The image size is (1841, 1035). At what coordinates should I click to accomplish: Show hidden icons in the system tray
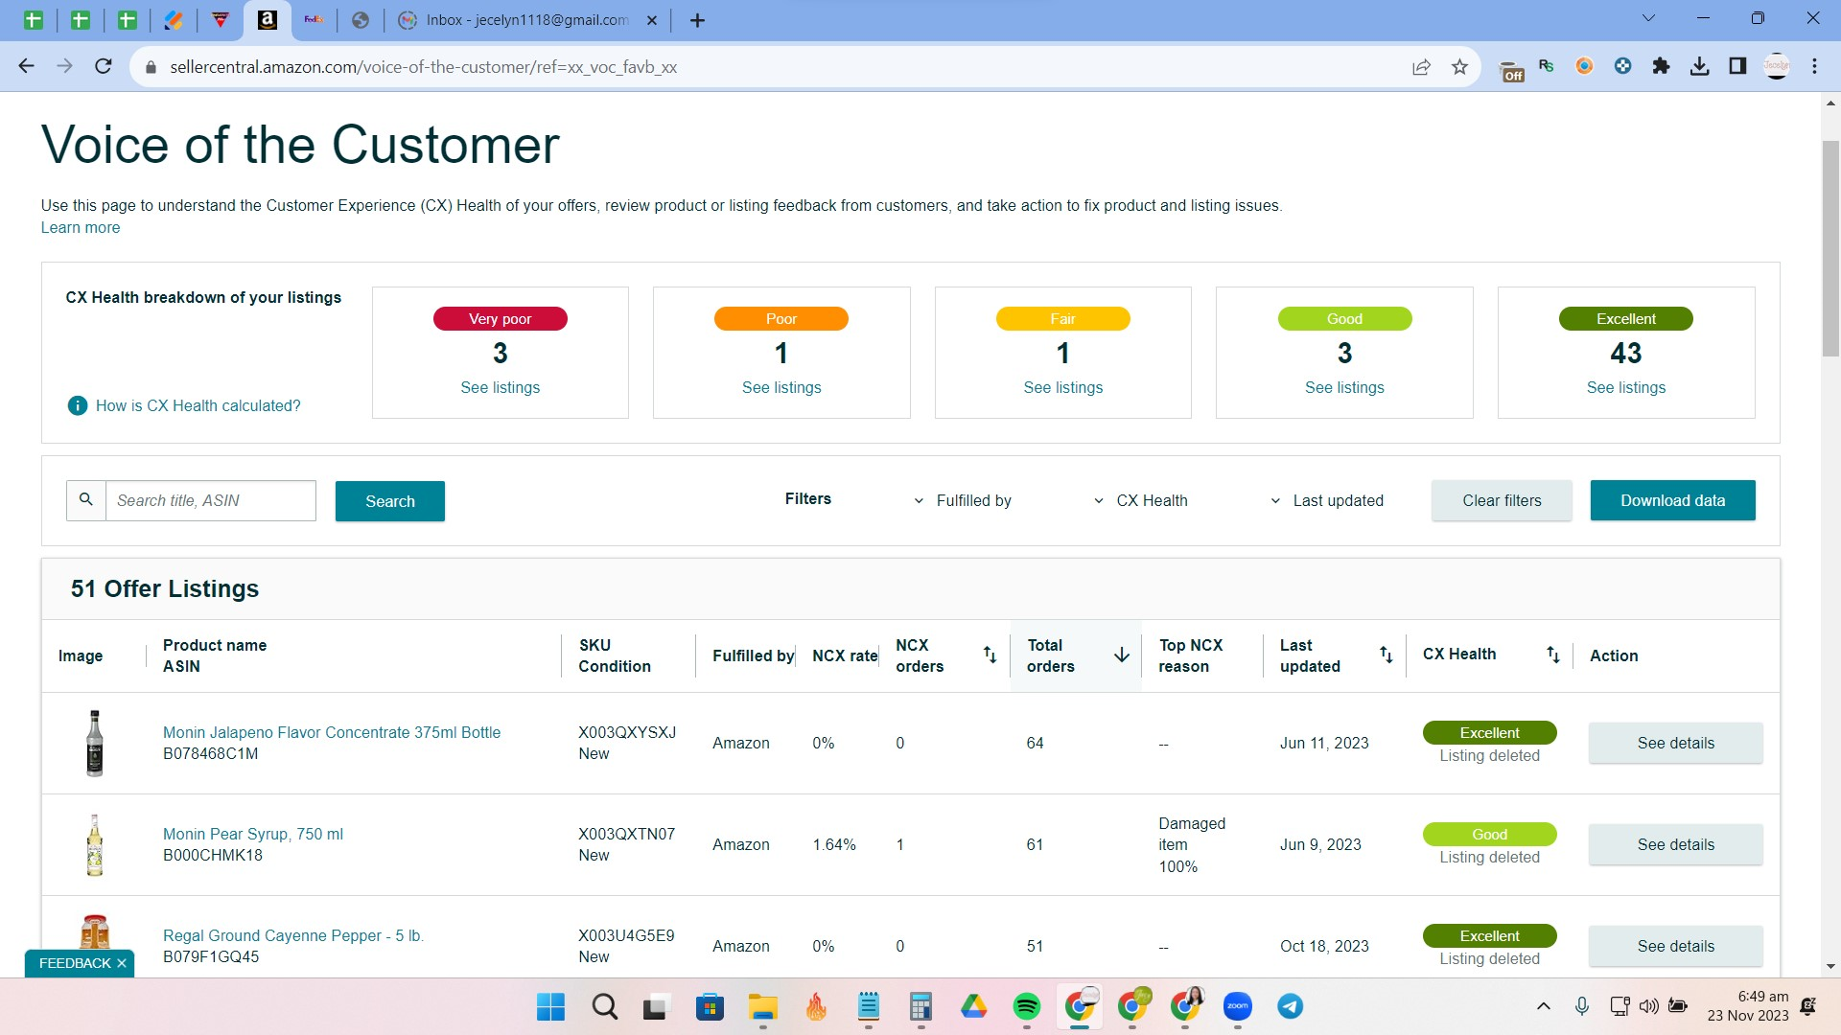(1544, 1006)
